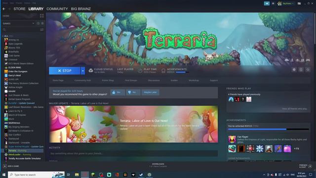Open the Windows Start menu
Image resolution: width=316 pixels, height=178 pixels.
(3, 175)
